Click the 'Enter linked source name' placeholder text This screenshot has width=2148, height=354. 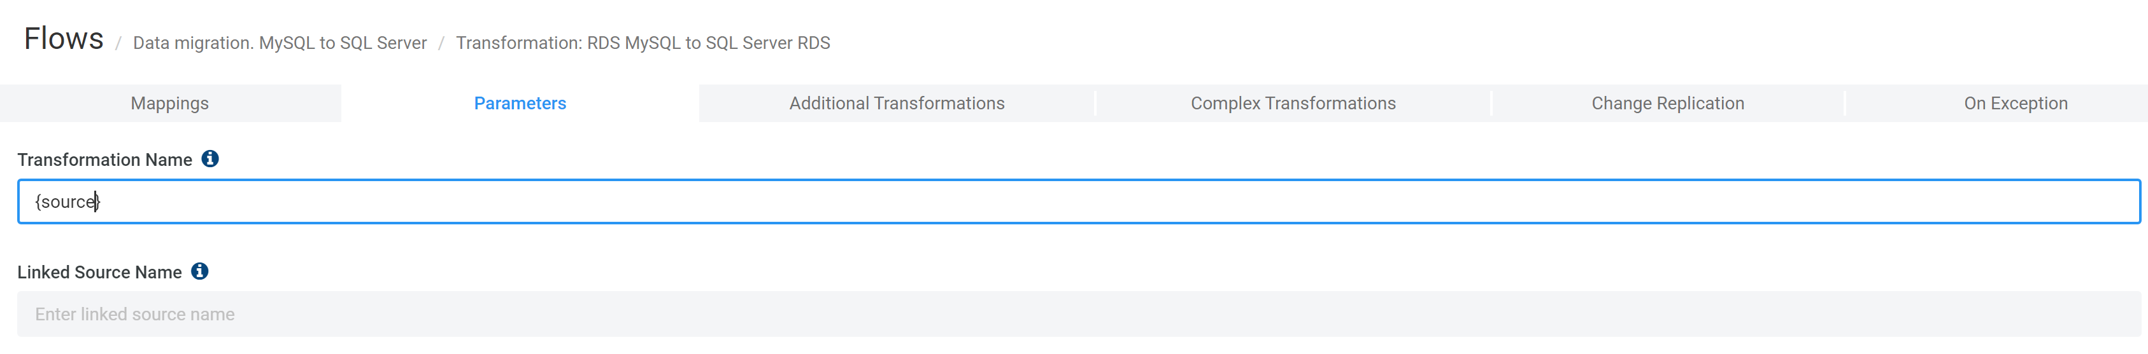(x=135, y=314)
